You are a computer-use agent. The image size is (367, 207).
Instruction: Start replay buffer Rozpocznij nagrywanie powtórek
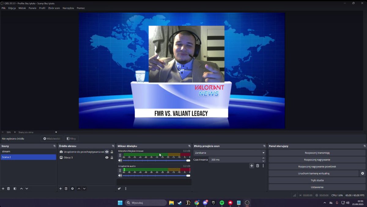tap(317, 167)
